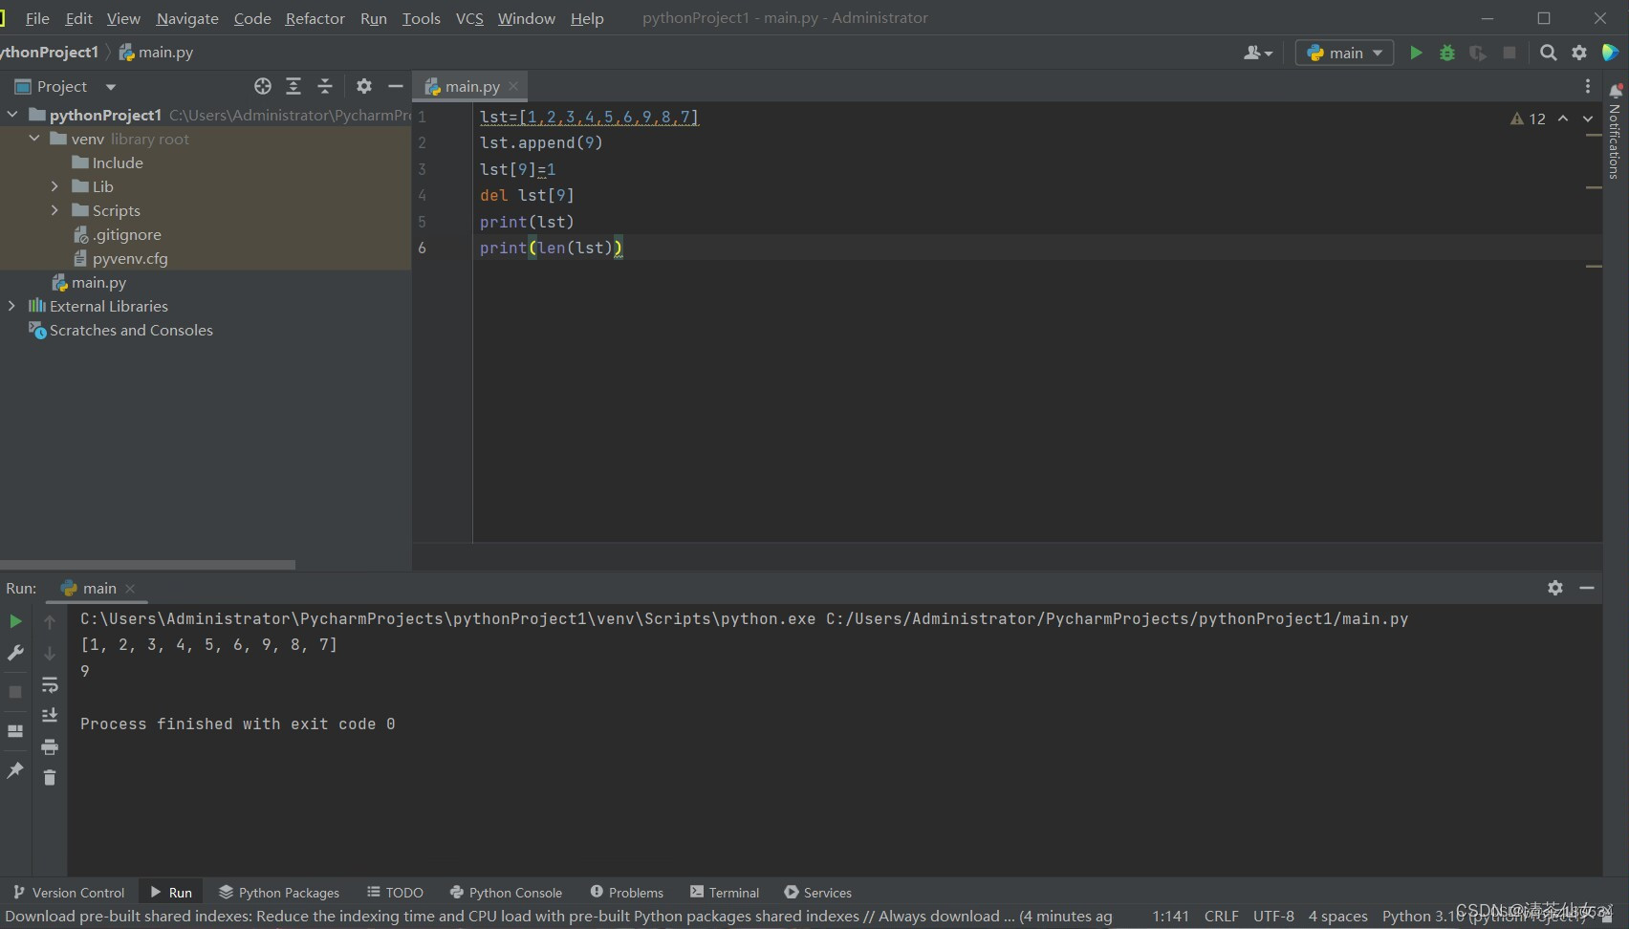The height and width of the screenshot is (929, 1629).
Task: Collapse all nodes in Project panel
Action: 325,86
